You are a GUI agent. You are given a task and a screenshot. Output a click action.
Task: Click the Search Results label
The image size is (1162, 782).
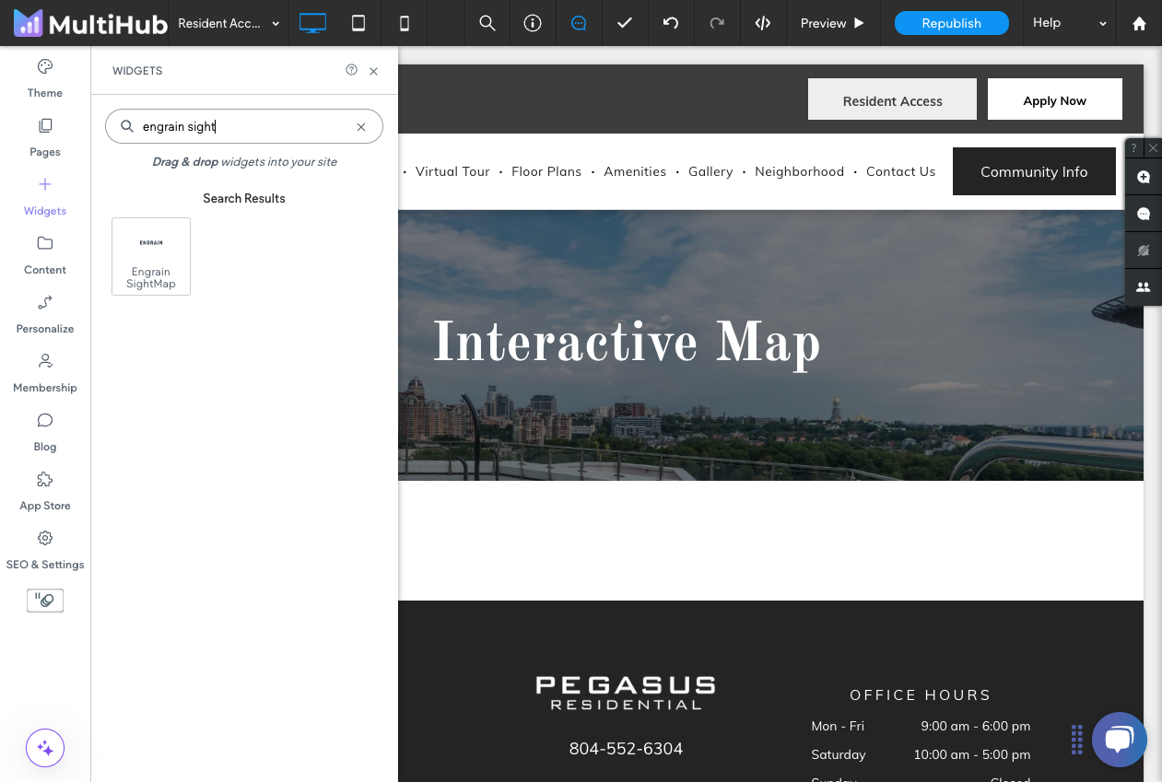tap(244, 198)
